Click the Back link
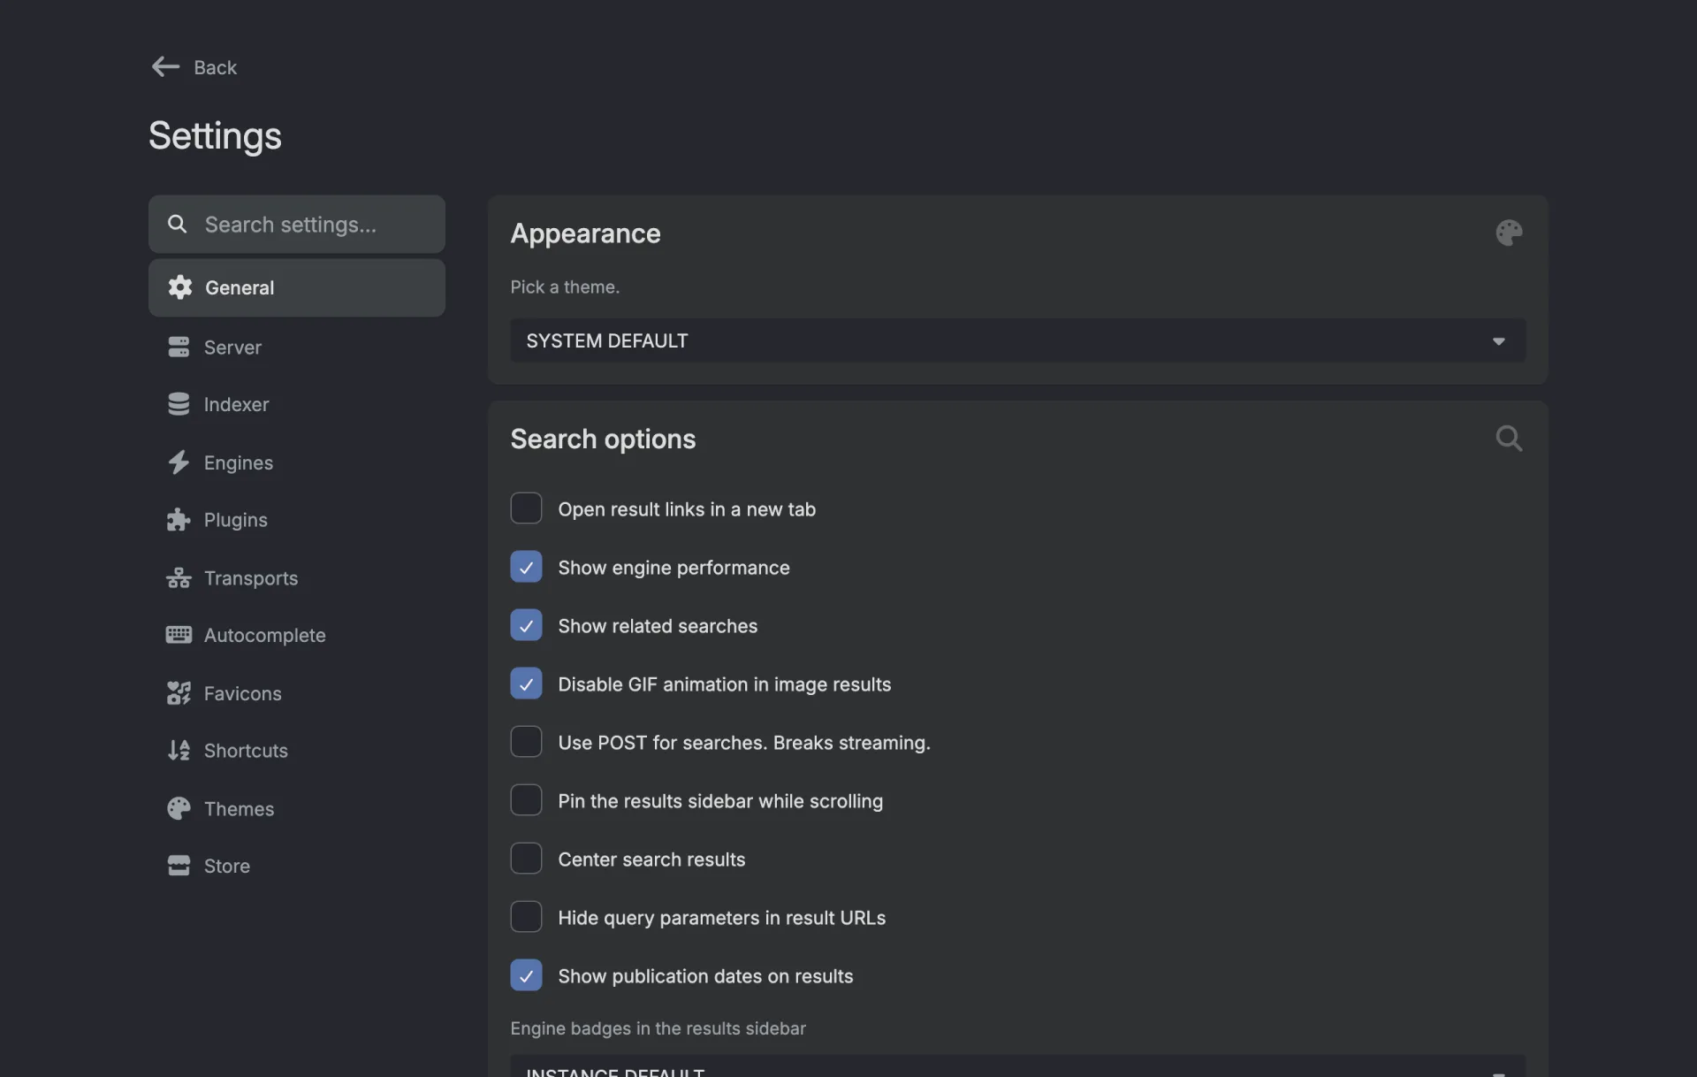This screenshot has width=1697, height=1077. pyautogui.click(x=194, y=67)
